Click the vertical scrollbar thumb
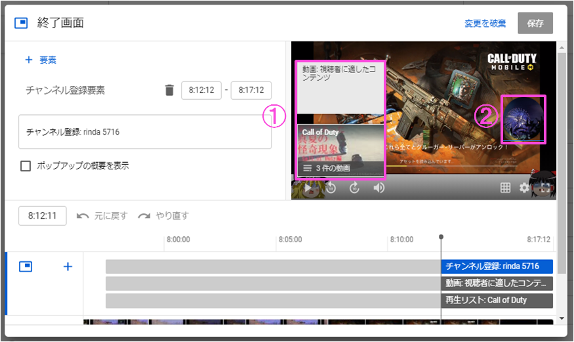 [562, 163]
